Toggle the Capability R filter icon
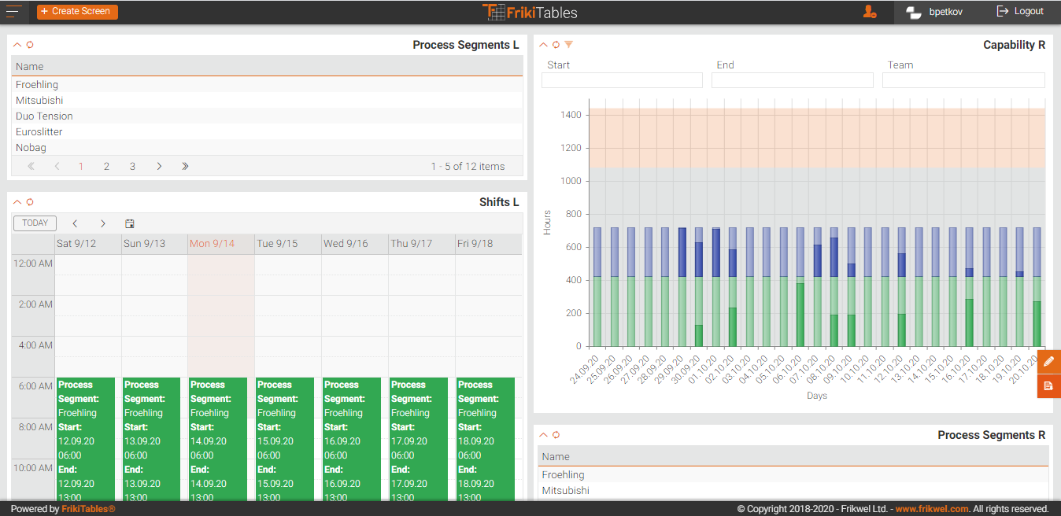 click(568, 45)
